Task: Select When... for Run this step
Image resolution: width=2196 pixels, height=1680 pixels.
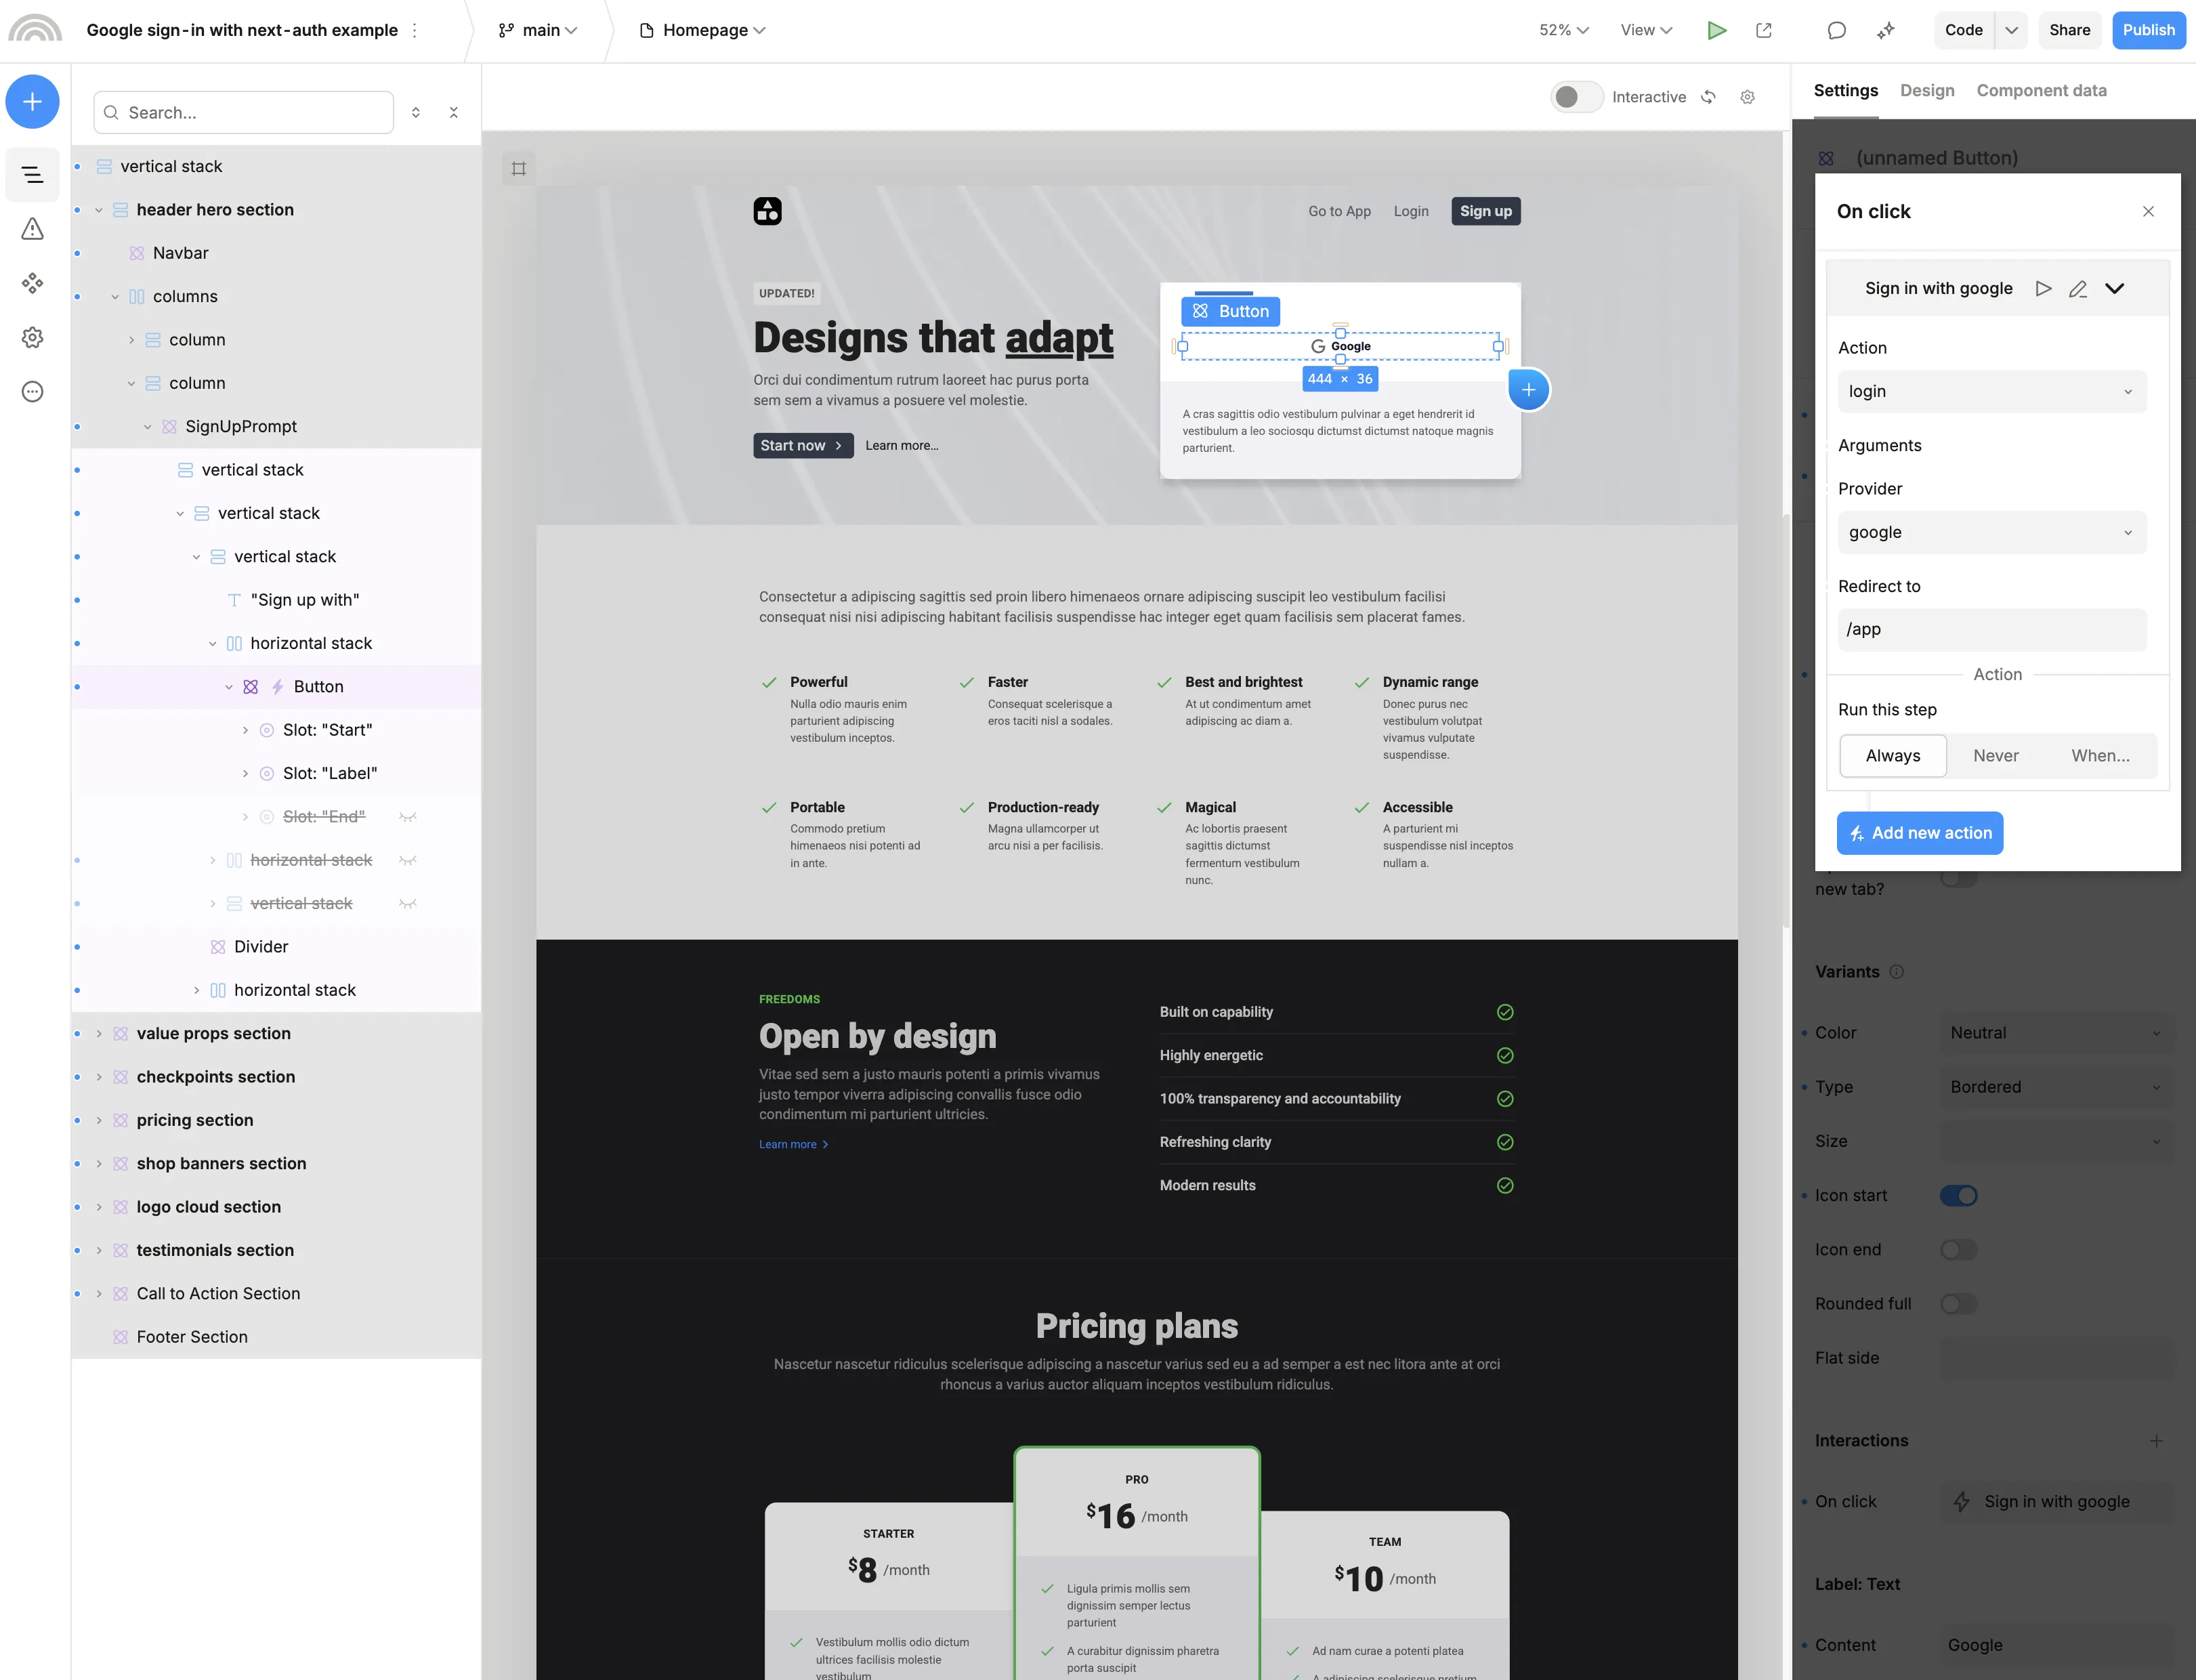Action: (x=2100, y=755)
